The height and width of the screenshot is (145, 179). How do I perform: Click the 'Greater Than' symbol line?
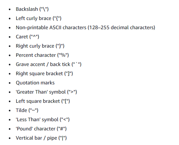point(46,92)
